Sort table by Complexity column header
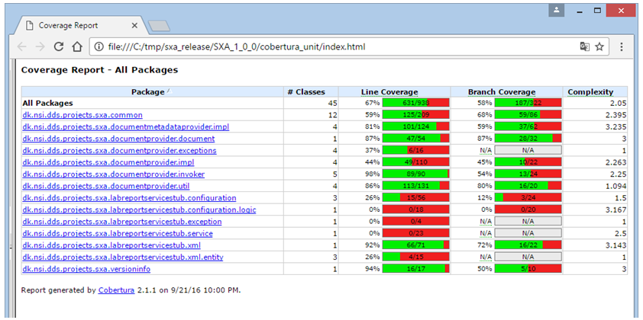Viewport: 643px width, 320px height. [x=590, y=91]
